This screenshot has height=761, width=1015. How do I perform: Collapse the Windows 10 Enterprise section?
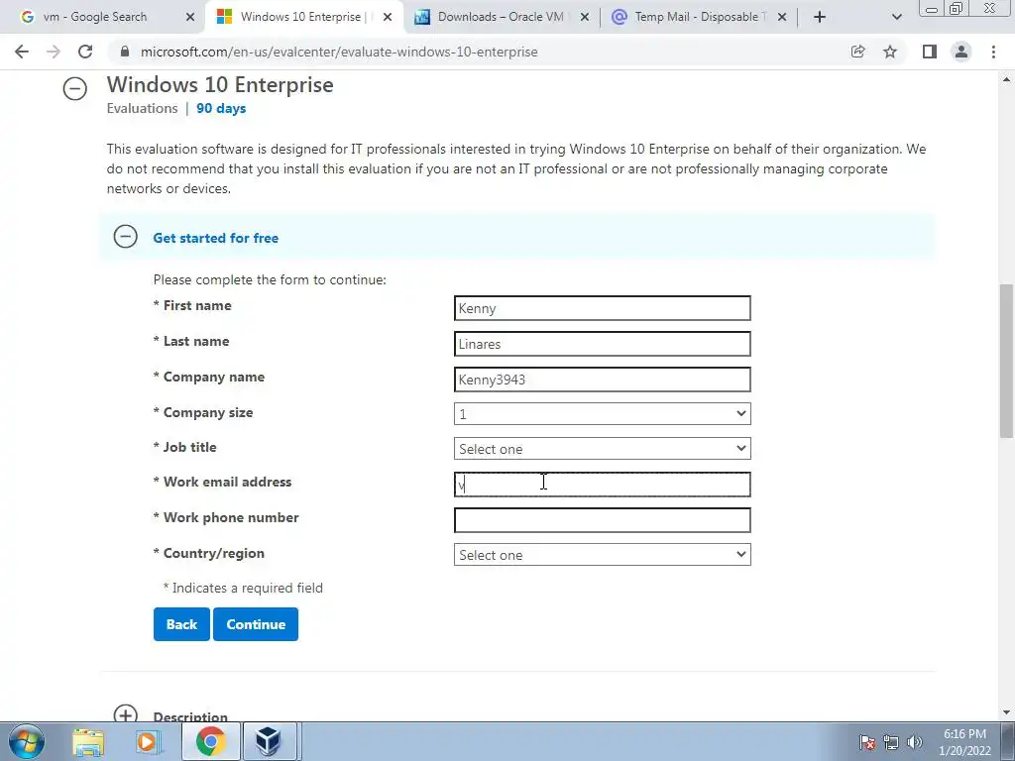click(75, 88)
